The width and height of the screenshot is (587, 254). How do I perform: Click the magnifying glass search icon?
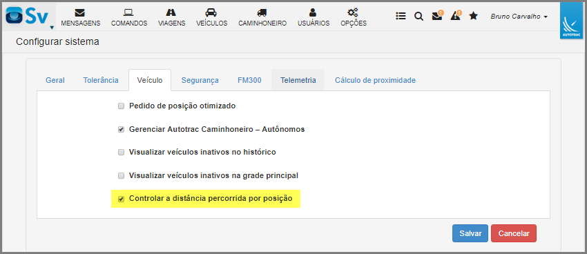point(418,16)
